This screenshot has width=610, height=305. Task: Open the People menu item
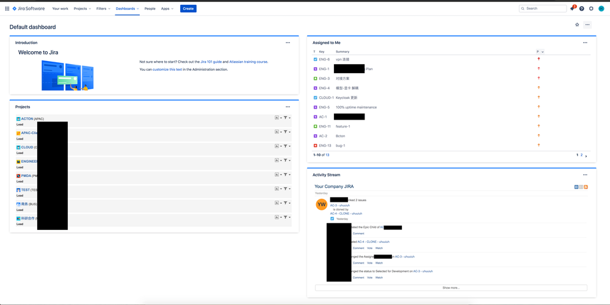(x=150, y=9)
